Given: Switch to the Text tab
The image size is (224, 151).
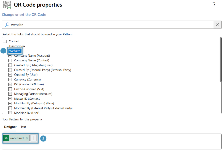Looking at the screenshot, I should click(23, 127).
